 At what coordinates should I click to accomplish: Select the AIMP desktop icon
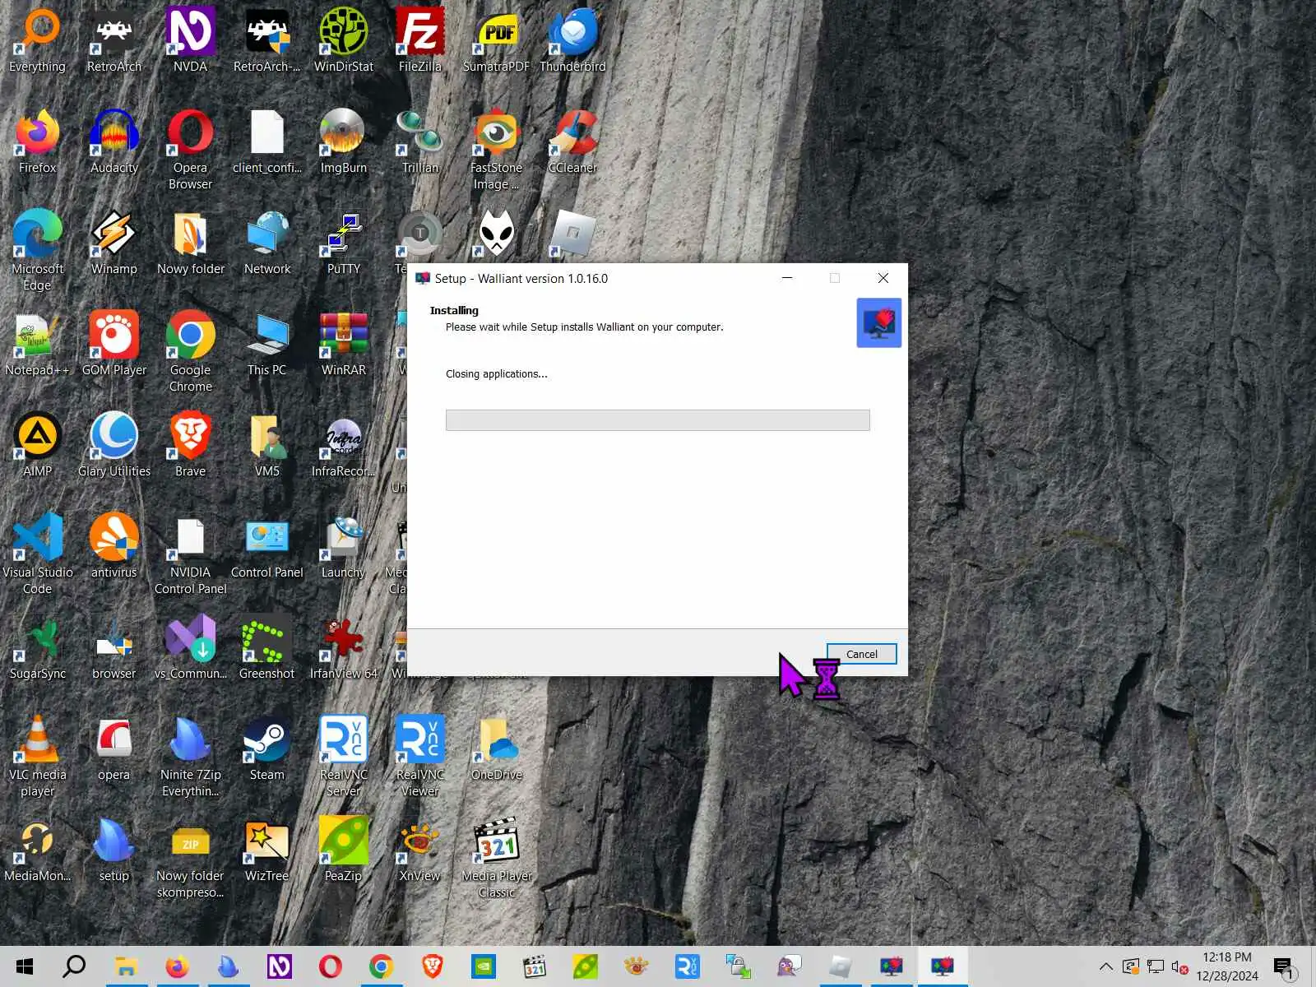[x=38, y=445]
